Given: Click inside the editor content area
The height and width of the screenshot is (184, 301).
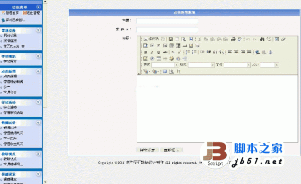Looking at the screenshot, I should (217, 108).
